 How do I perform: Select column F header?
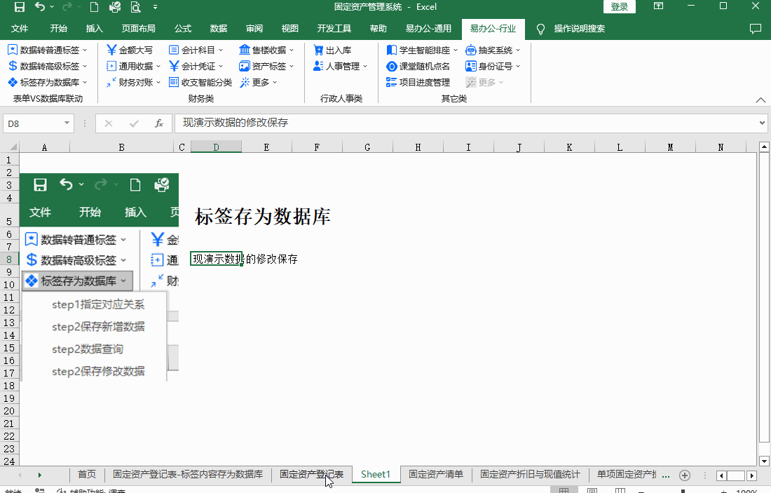pos(317,147)
